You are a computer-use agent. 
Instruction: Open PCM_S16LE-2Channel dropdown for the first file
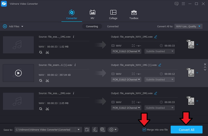tap(126, 51)
